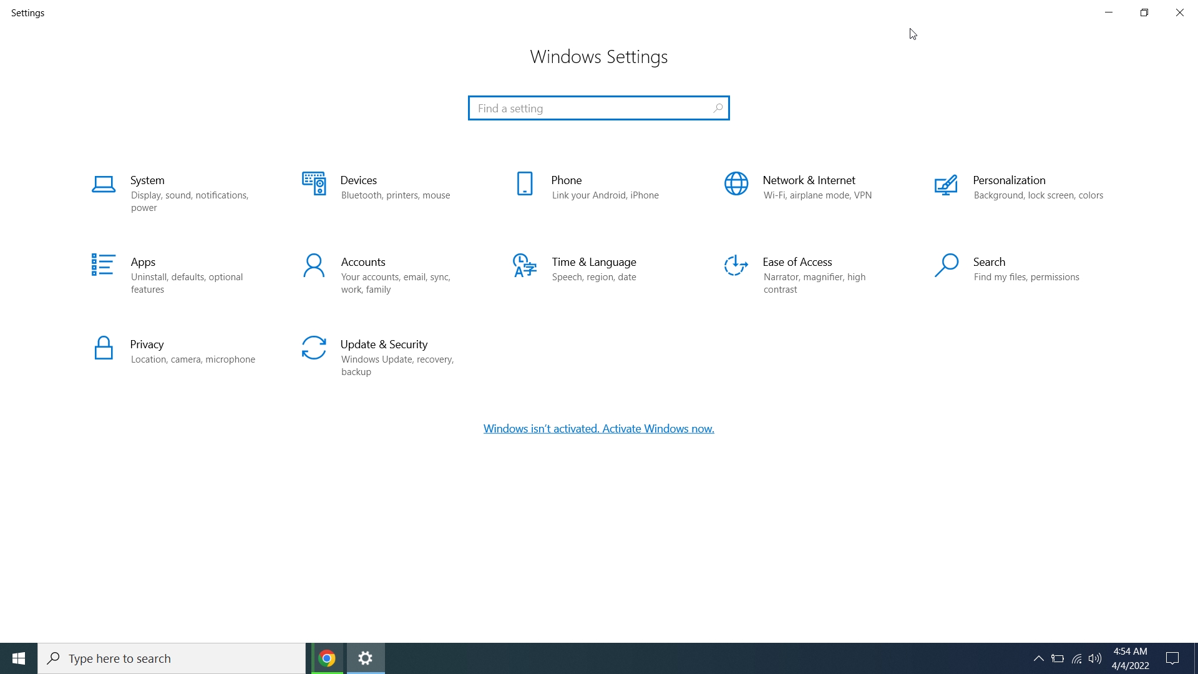Toggle system tray notification area chevron

[1038, 658]
